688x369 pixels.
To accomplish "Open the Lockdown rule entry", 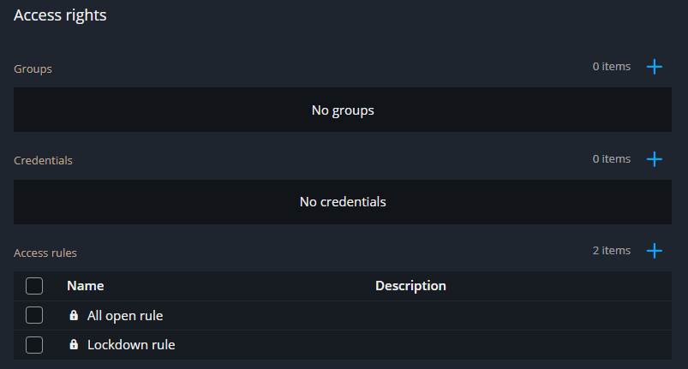I will (131, 345).
